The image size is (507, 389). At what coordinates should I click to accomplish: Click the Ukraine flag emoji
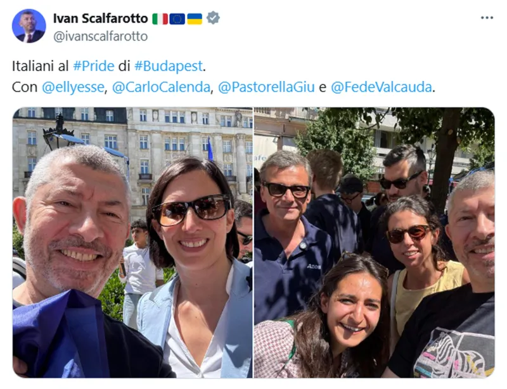point(195,18)
